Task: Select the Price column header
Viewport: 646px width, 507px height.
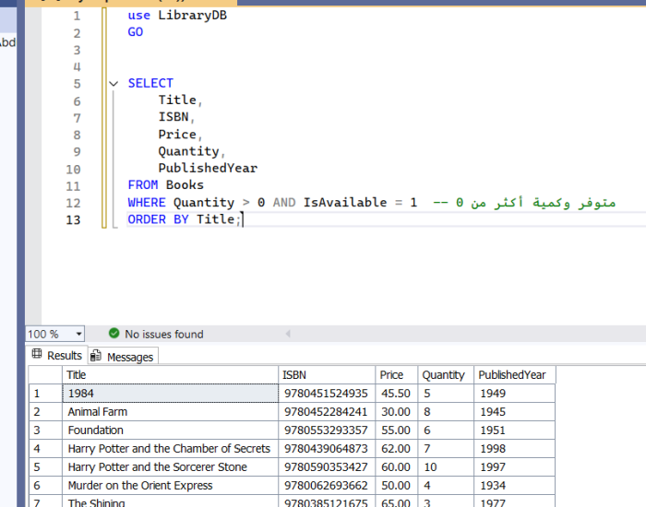Action: (x=396, y=375)
